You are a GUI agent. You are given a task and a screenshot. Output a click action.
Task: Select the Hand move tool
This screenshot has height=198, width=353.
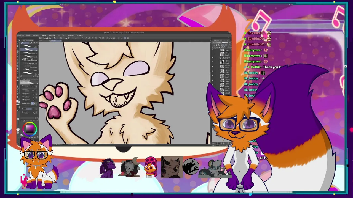click(18, 46)
